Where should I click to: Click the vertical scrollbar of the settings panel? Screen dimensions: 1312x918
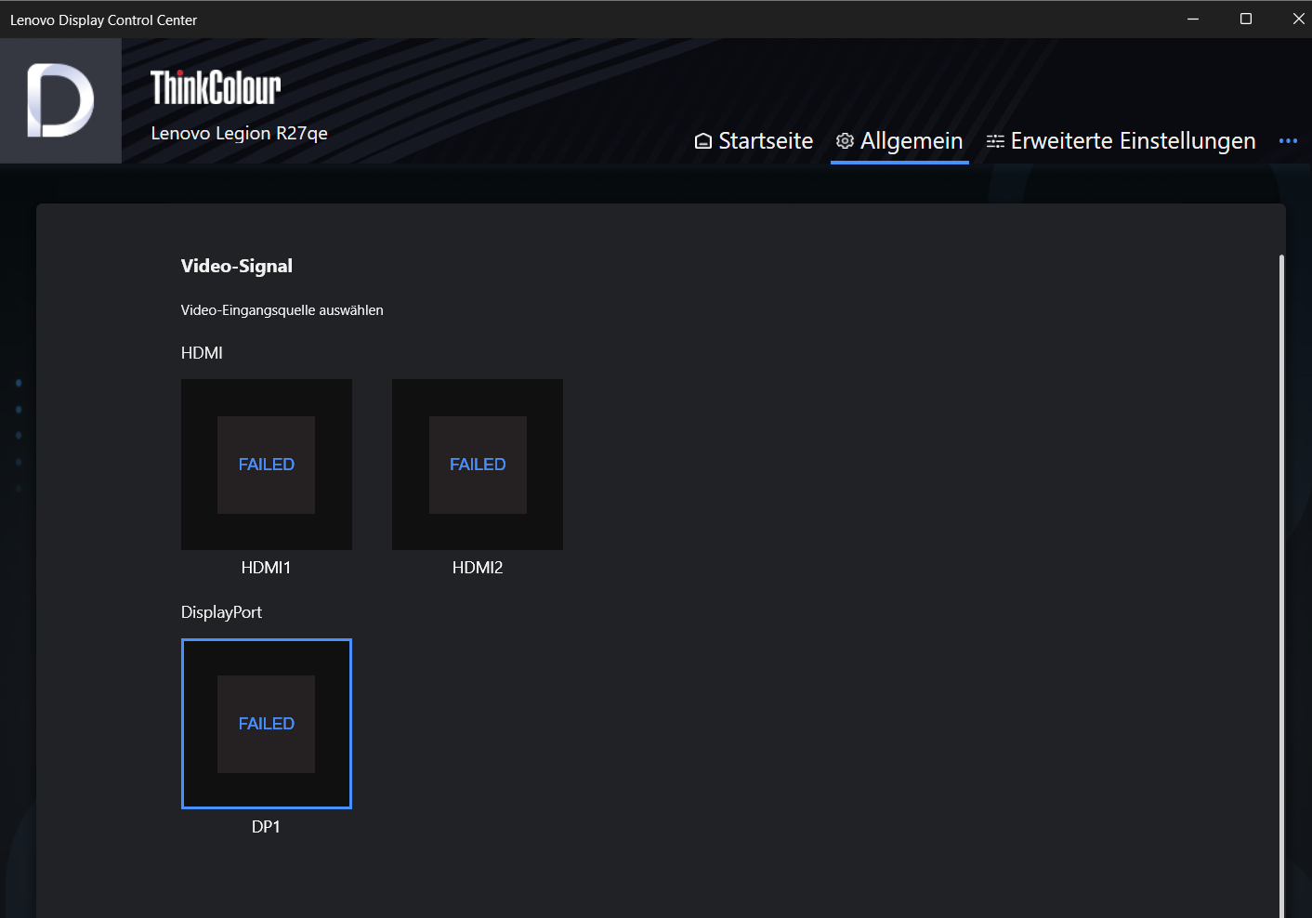1281,585
